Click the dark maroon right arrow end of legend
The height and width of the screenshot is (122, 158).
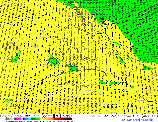(72, 119)
